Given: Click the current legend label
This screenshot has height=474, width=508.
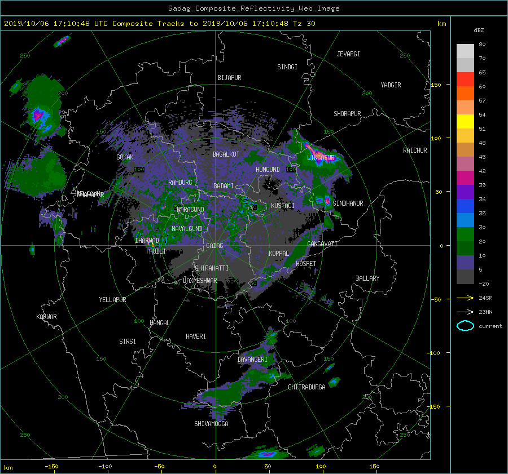Looking at the screenshot, I should (490, 326).
